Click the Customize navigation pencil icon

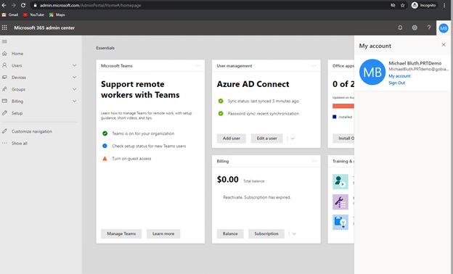(x=4, y=131)
